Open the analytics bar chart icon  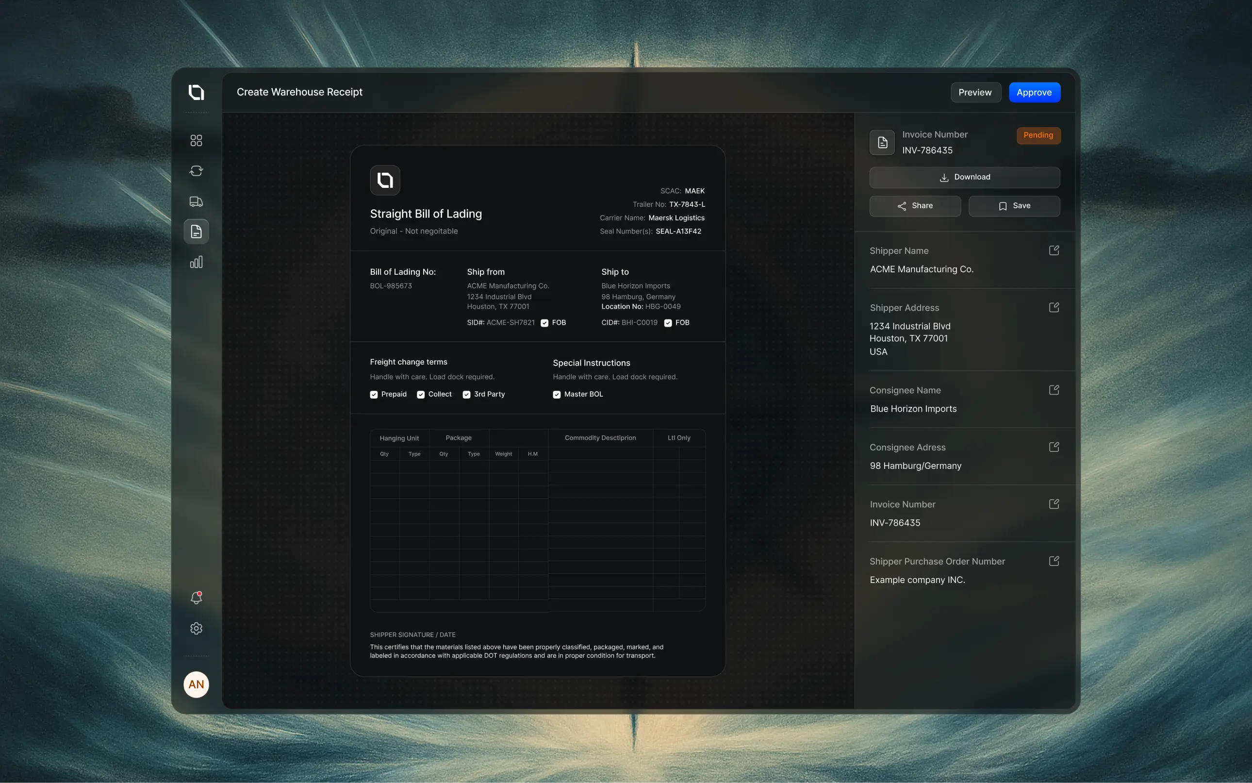point(196,262)
